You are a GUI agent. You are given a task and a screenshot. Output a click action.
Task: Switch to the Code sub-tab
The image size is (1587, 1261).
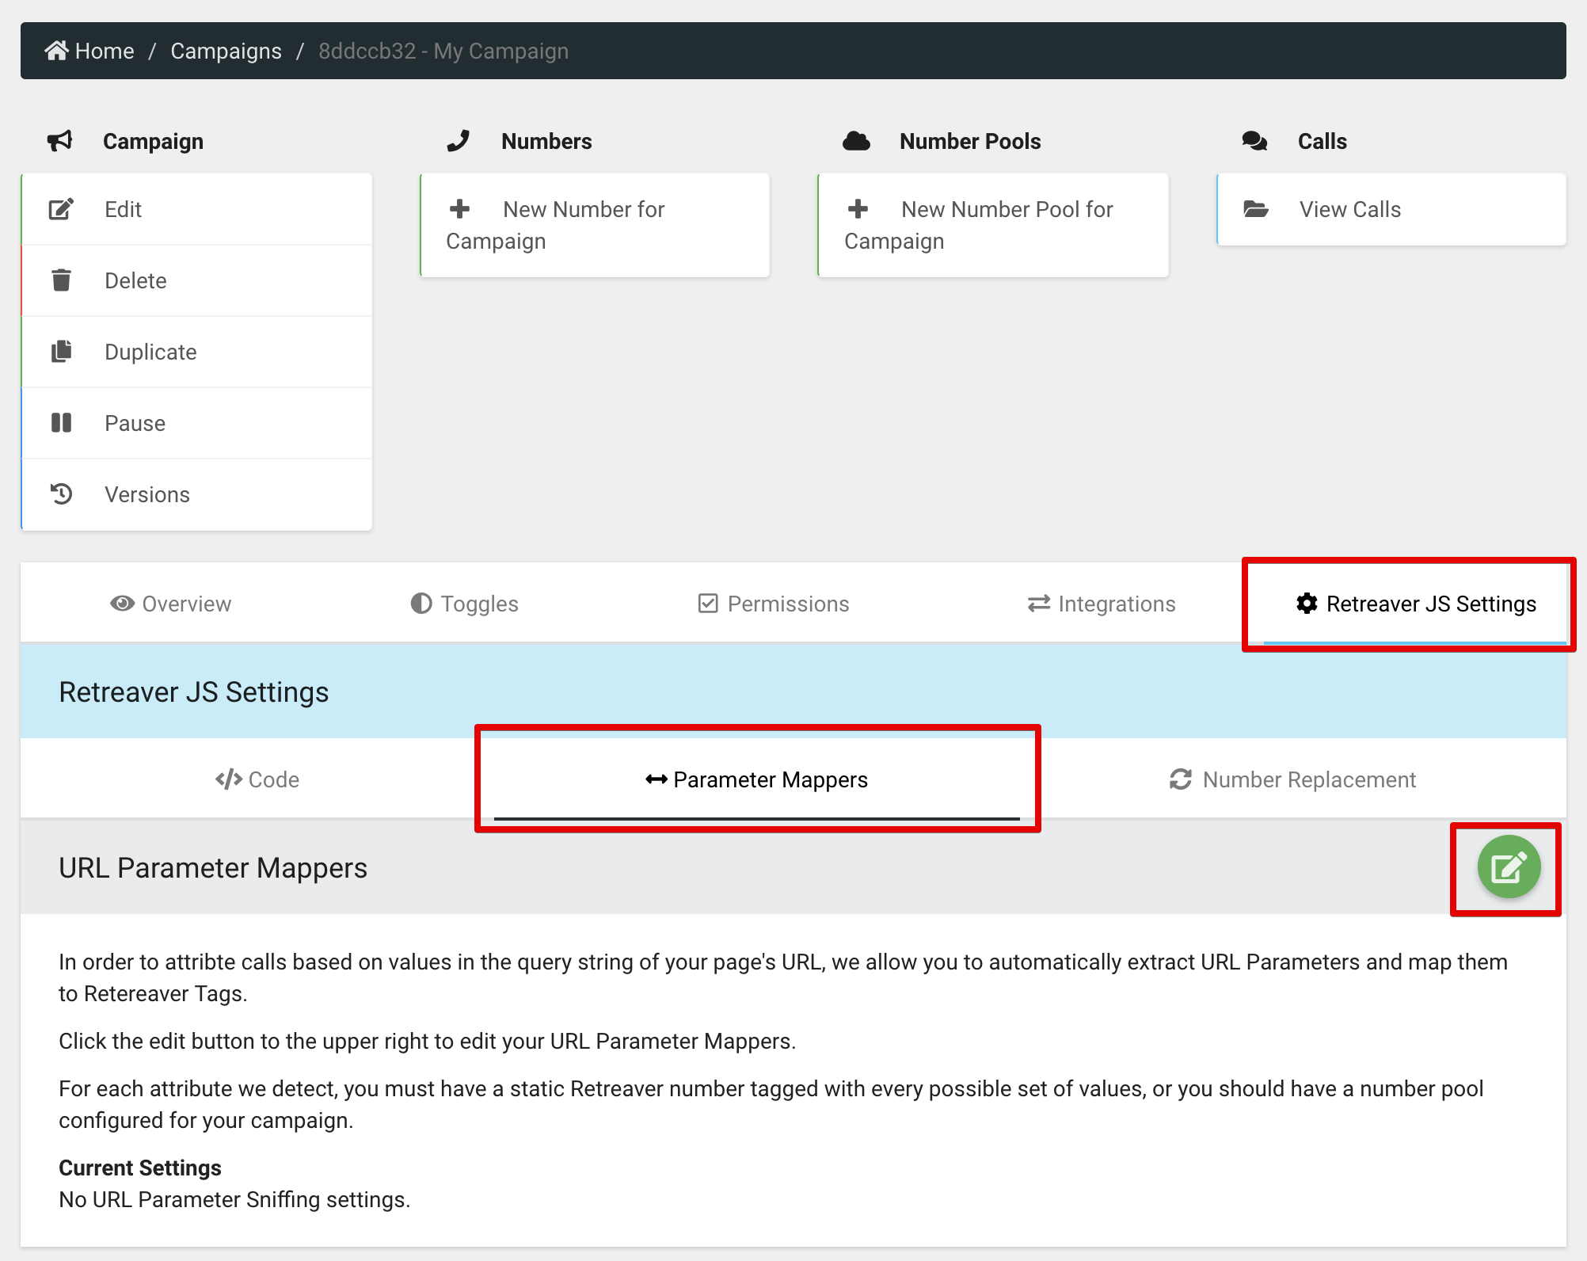[257, 779]
